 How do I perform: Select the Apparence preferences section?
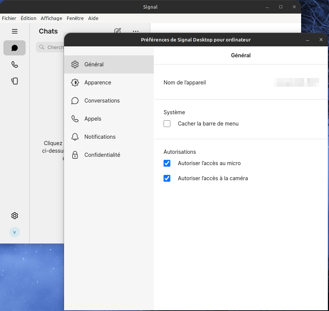(x=98, y=83)
